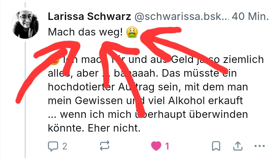The height and width of the screenshot is (158, 280).
Task: Select the post text ending 'Eher nicht.'
Action: [156, 94]
